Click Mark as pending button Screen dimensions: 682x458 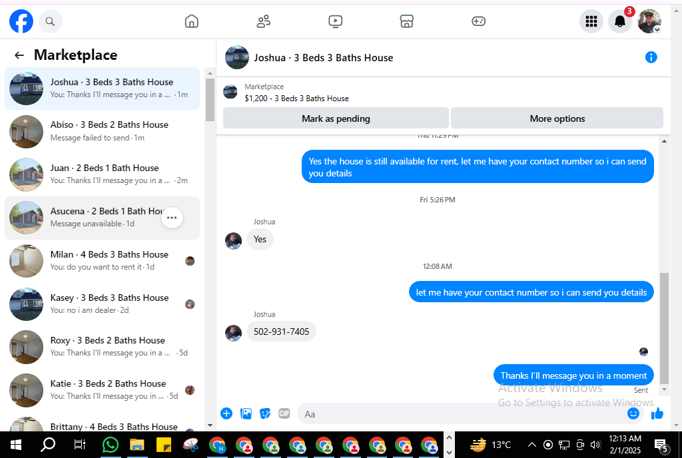(x=336, y=118)
